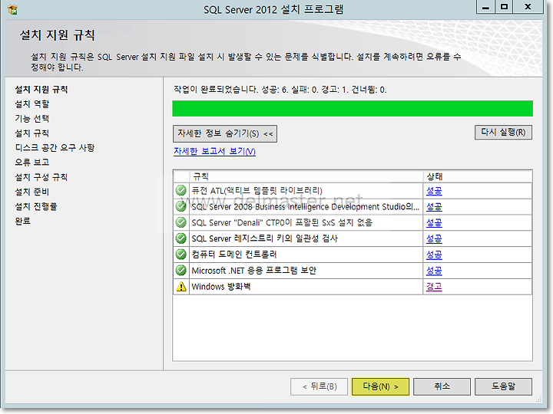This screenshot has width=553, height=414.
Task: Open 성공 status link for Microsoft .NET rule
Action: pos(434,271)
